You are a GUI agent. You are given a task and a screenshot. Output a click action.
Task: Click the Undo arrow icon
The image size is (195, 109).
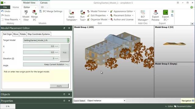pyautogui.click(x=2, y=11)
